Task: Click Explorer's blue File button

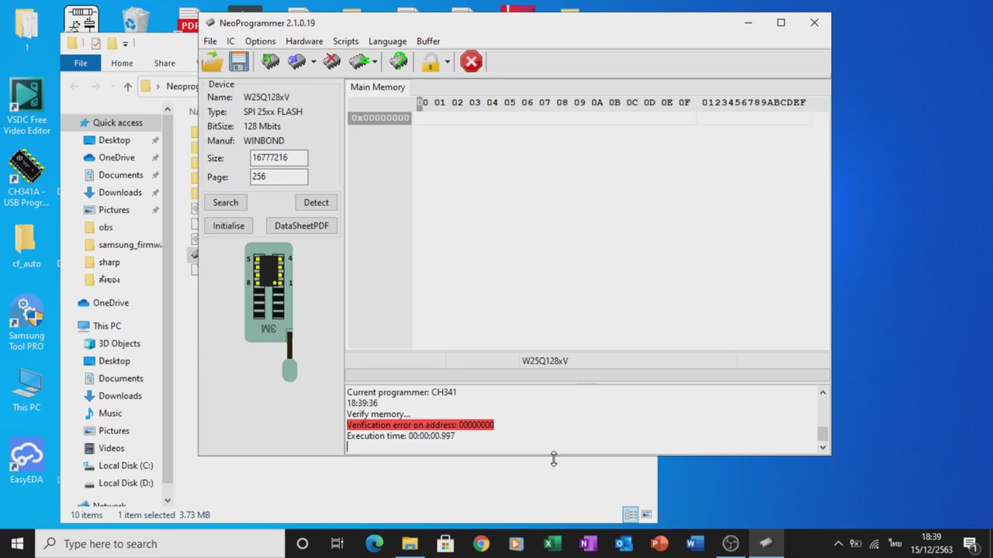Action: click(x=81, y=64)
